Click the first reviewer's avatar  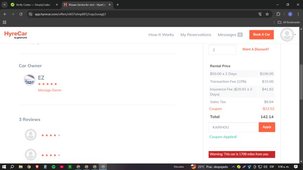[30, 135]
